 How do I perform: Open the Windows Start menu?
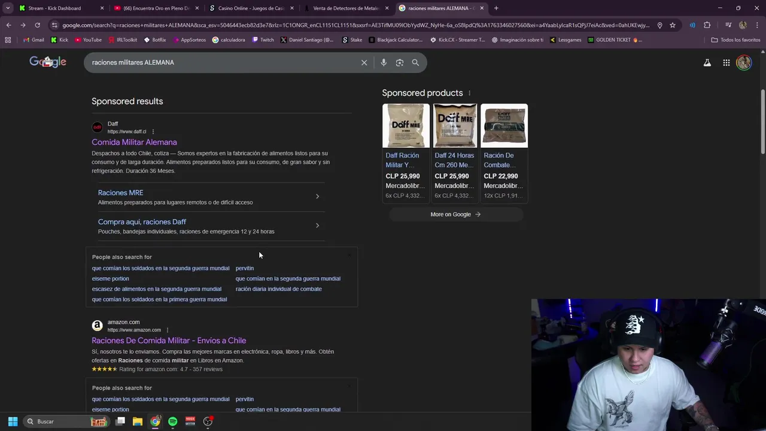point(13,421)
